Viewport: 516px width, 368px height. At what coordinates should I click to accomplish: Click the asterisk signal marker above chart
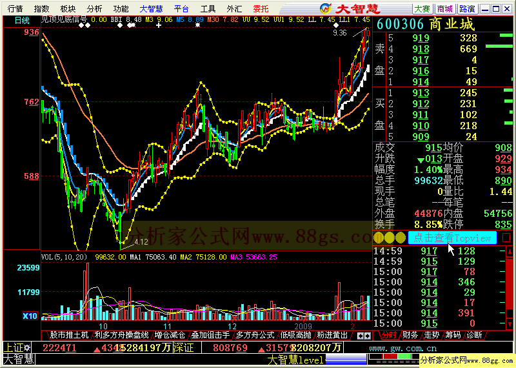[x=197, y=25]
